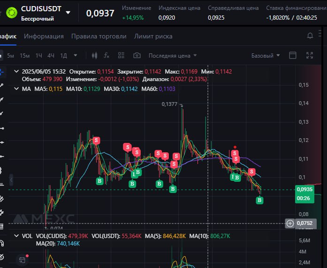The height and width of the screenshot is (268, 327).
Task: Collapse the MA indicator legend
Action: coord(16,89)
